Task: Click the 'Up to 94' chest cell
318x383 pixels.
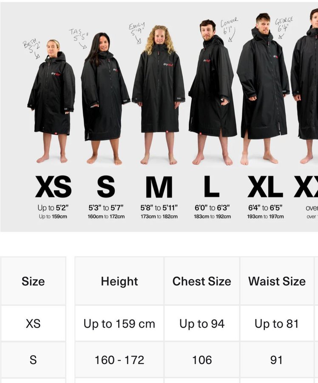Action: click(x=202, y=323)
